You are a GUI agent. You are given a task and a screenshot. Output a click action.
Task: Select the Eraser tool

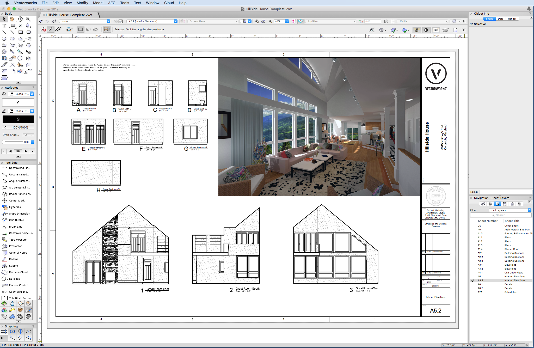20,71
